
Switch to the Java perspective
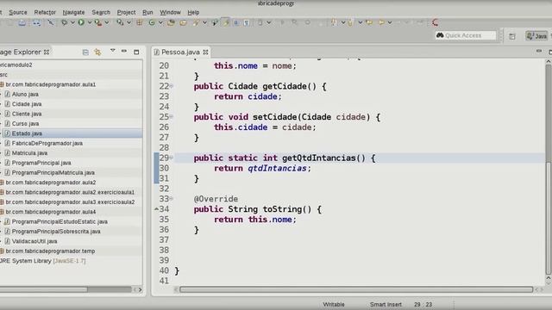pos(536,36)
